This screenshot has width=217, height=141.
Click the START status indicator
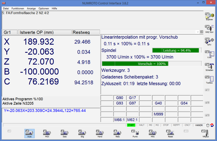(131, 125)
